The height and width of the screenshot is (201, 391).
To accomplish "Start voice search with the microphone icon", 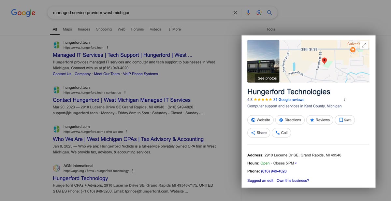I will coord(248,13).
